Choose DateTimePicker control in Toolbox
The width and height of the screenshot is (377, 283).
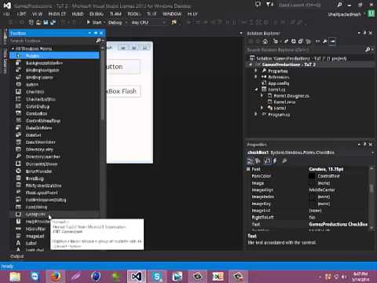(x=40, y=142)
